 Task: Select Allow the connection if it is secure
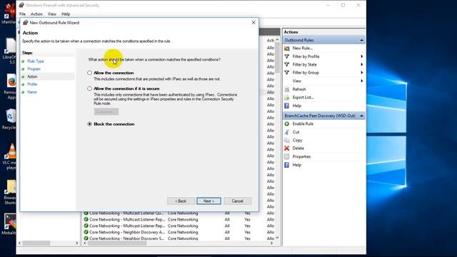tap(89, 89)
